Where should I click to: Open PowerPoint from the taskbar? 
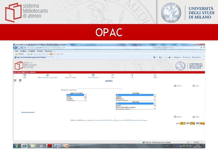pos(66,146)
